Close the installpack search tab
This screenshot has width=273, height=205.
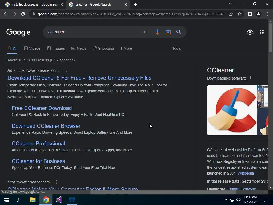[62, 5]
